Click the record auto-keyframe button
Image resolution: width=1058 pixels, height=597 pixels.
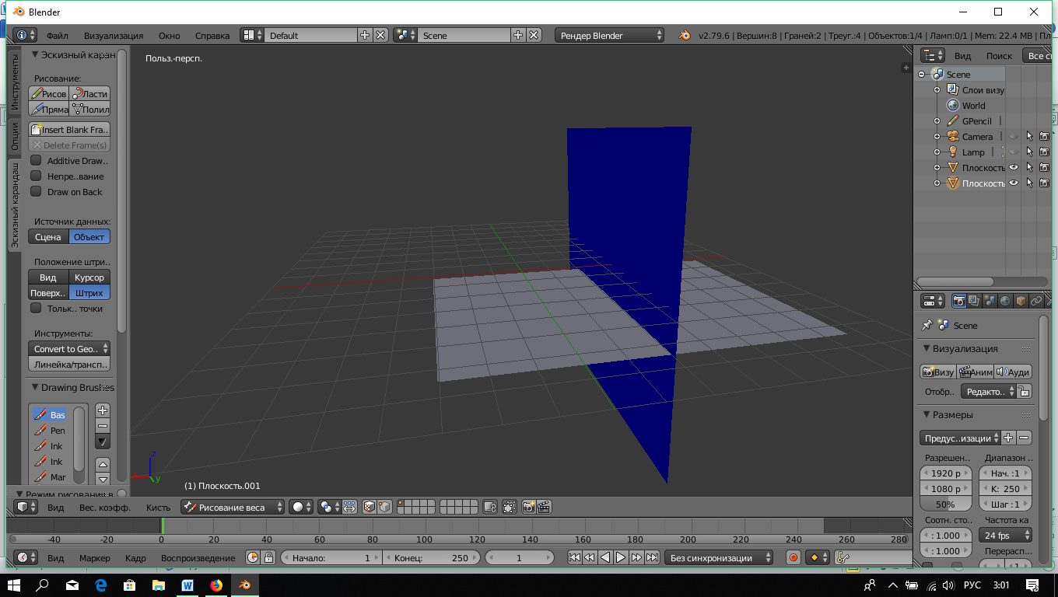793,557
